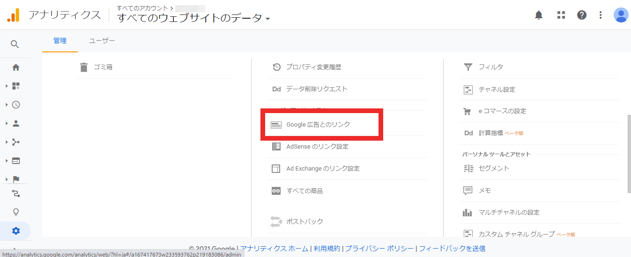Click アナリティクス ホーム footer link
Viewport: 631px width, 257px height.
[274, 249]
